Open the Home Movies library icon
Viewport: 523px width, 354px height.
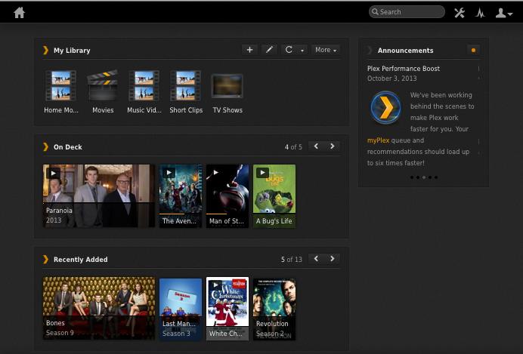point(60,87)
